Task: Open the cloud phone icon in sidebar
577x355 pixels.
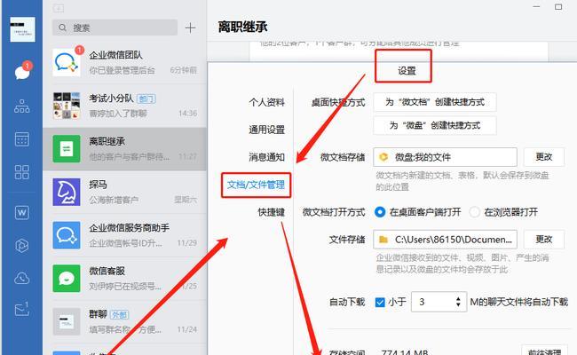Action: pyautogui.click(x=22, y=278)
